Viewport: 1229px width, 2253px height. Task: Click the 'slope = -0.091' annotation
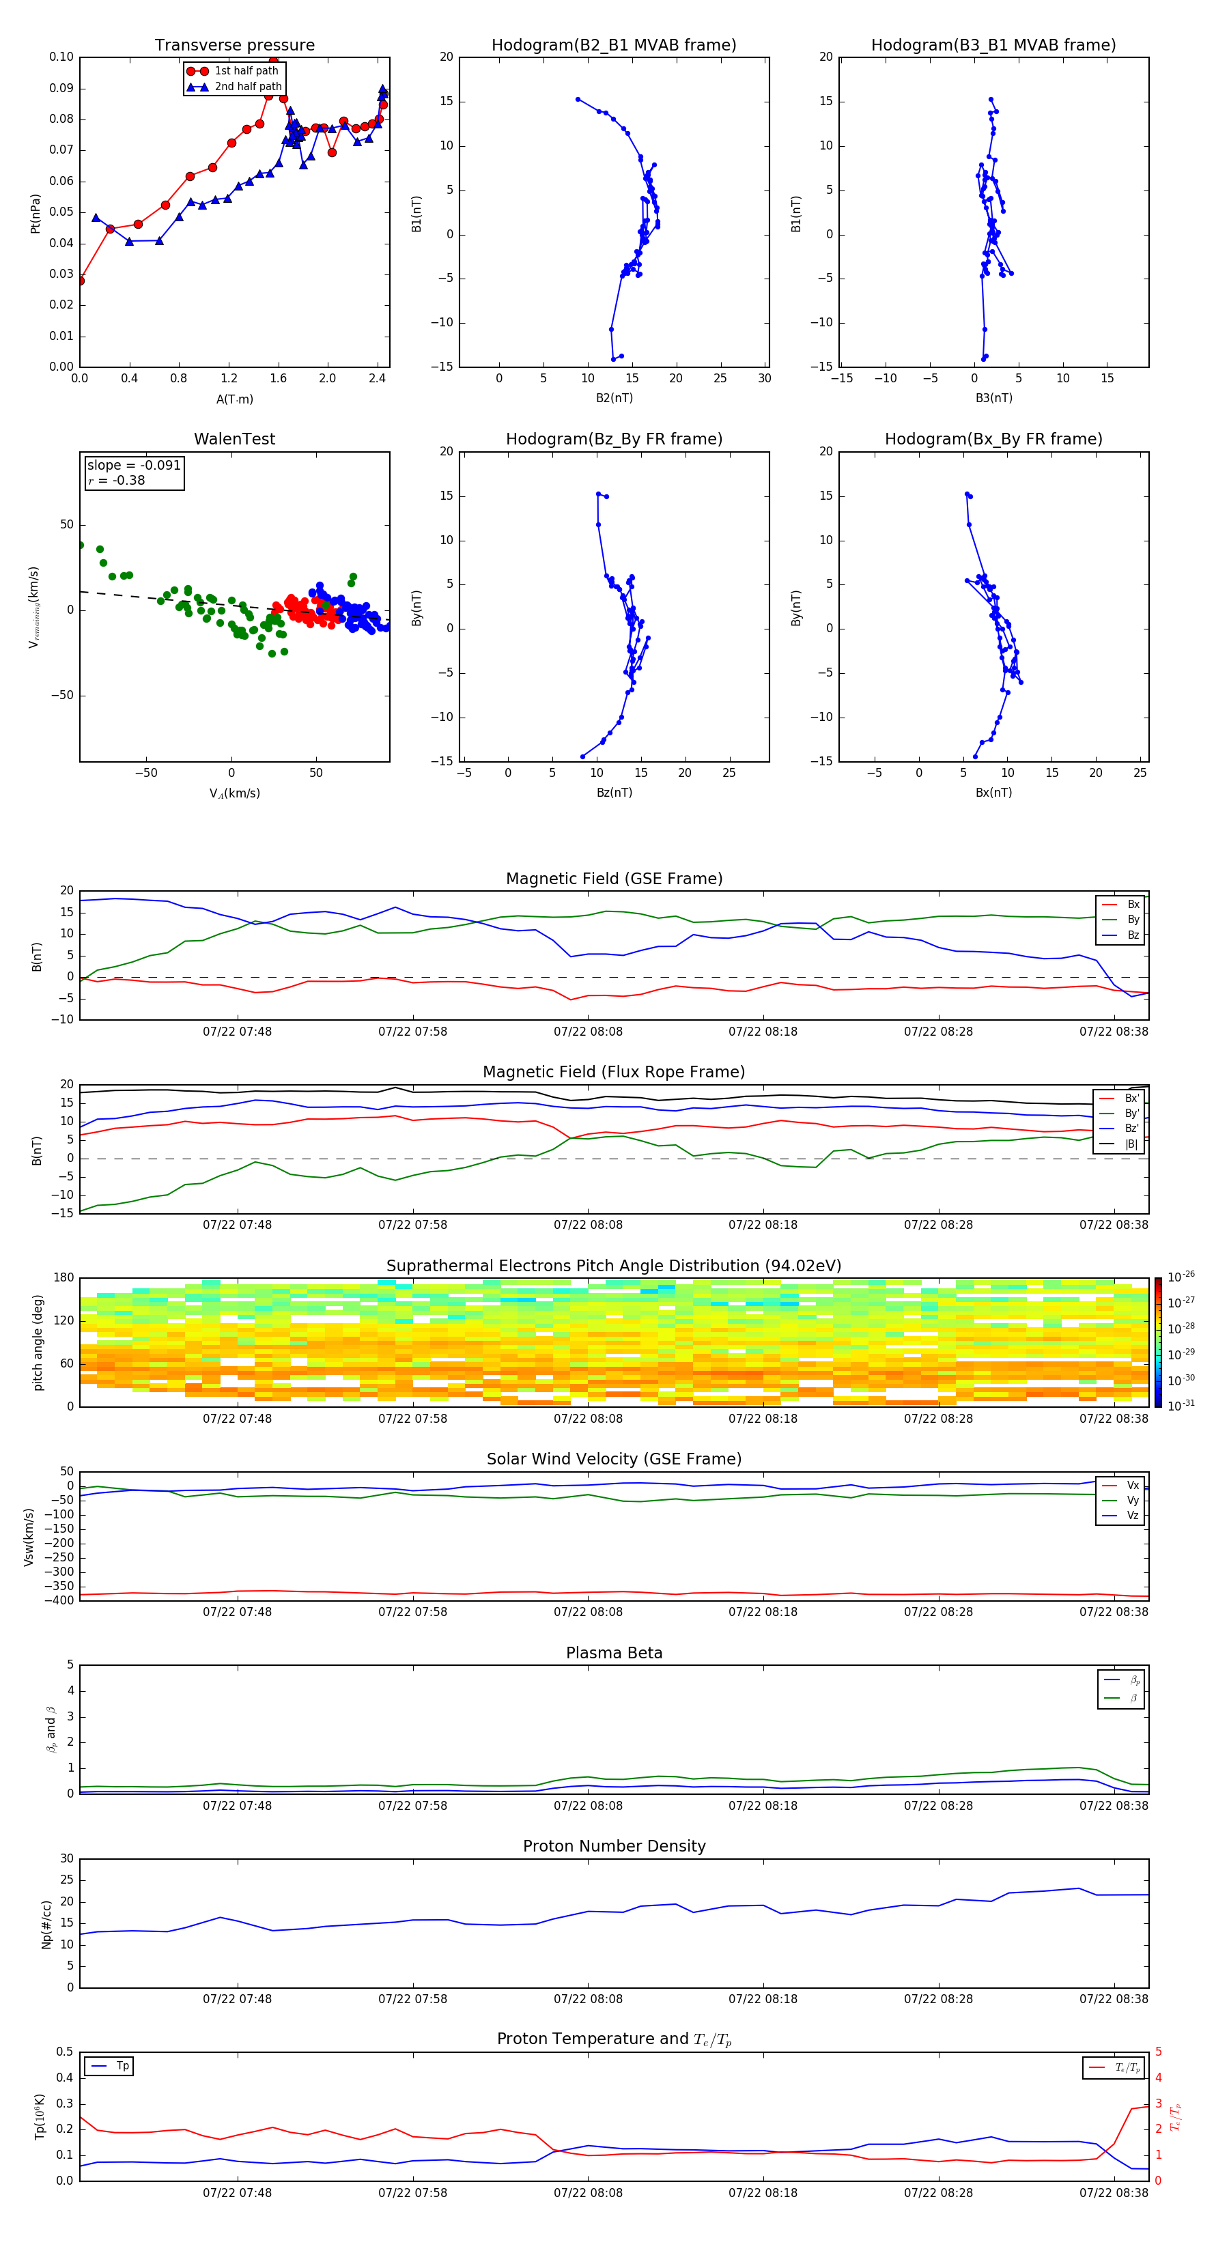(x=134, y=466)
